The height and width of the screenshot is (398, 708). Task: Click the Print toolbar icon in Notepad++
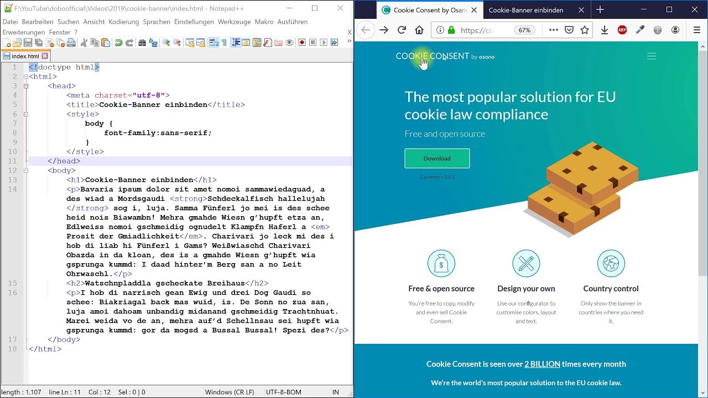pyautogui.click(x=71, y=43)
